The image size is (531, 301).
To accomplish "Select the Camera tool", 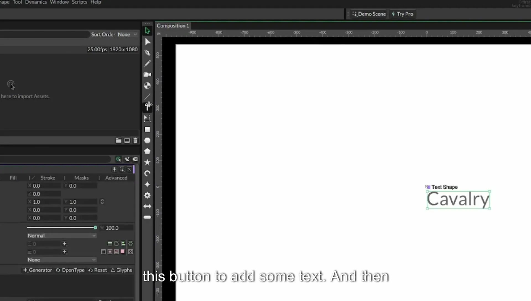I will (x=147, y=74).
